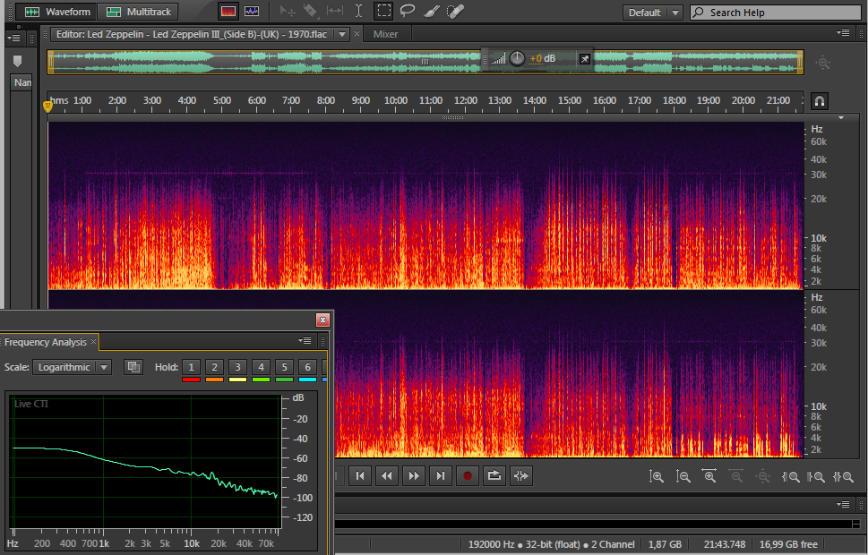Viewport: 868px width, 555px height.
Task: Click the Search Help field
Action: tap(775, 13)
